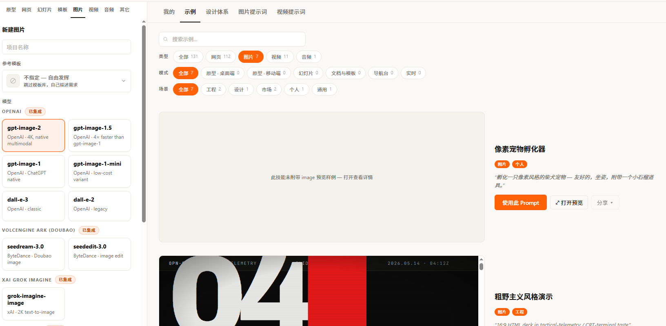Viewport: 666px width, 326px height.
Task: Filter scene by 工程 2
Action: pyautogui.click(x=213, y=89)
